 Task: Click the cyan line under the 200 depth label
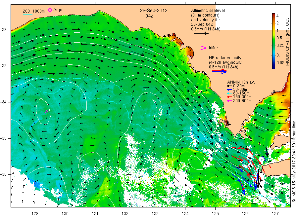pyautogui.click(x=27, y=14)
